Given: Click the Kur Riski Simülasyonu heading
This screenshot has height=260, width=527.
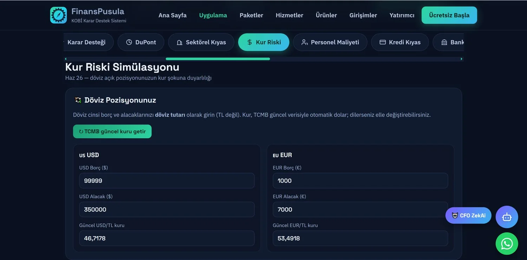Looking at the screenshot, I should tap(122, 67).
